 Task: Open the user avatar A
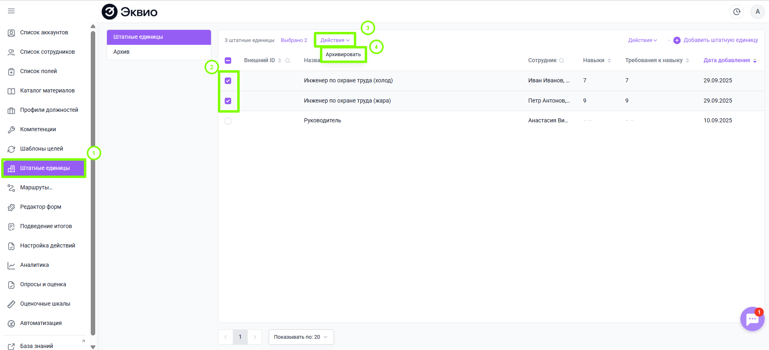pos(757,12)
